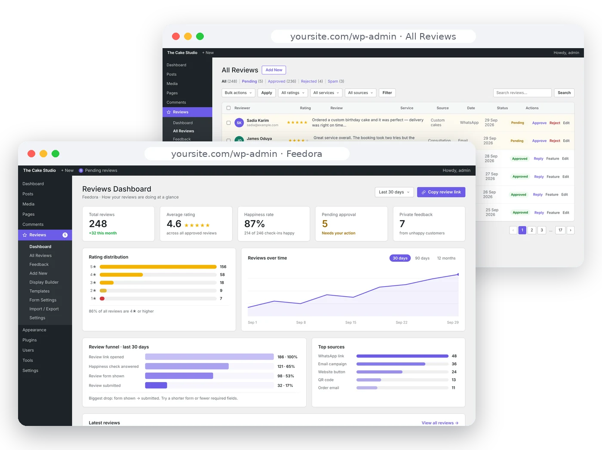Click the star icon in the All Reviews window sidebar
Image resolution: width=602 pixels, height=450 pixels.
point(169,112)
